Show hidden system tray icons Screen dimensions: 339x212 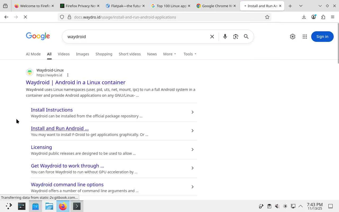click(301, 206)
